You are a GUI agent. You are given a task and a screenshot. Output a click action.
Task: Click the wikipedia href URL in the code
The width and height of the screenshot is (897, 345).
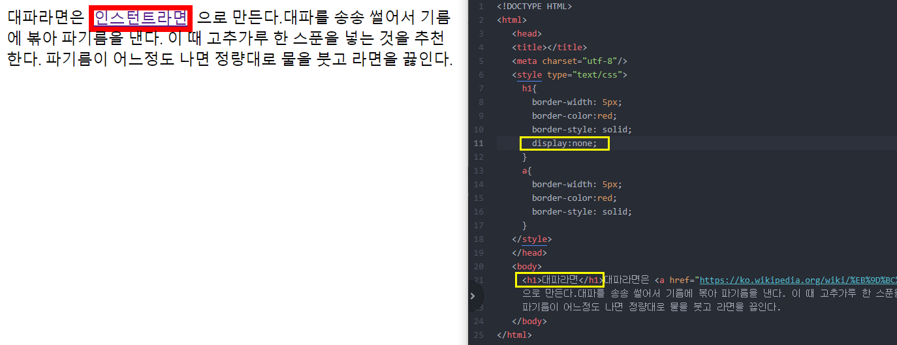point(798,280)
